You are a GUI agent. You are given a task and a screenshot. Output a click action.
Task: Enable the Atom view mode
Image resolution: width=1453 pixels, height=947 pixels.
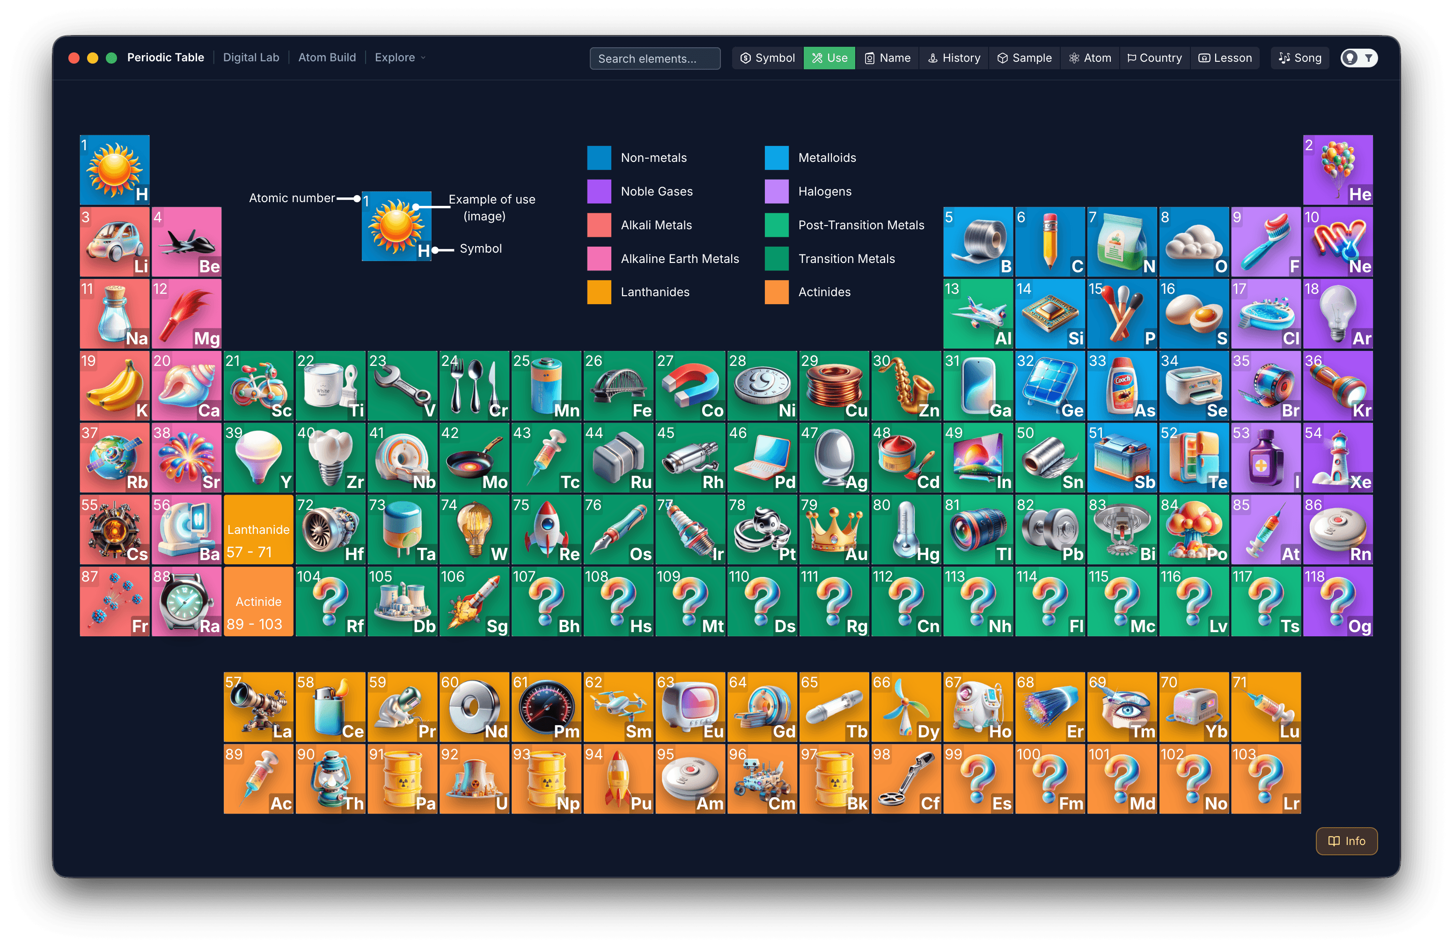point(1090,58)
